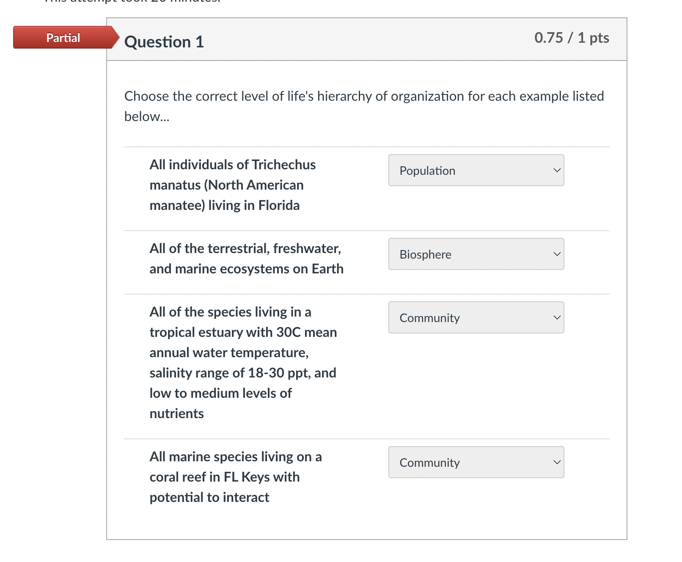
Task: Click the Biosphere selected value
Action: click(x=425, y=254)
